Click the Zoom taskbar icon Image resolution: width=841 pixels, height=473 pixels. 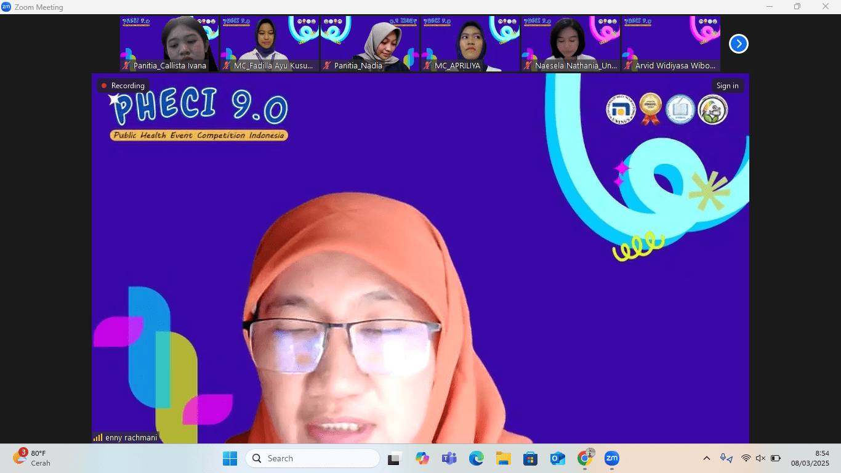611,458
